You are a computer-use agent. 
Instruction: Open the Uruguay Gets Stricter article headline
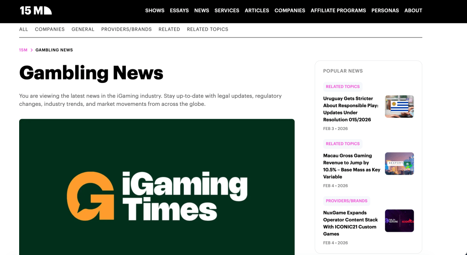(351, 109)
